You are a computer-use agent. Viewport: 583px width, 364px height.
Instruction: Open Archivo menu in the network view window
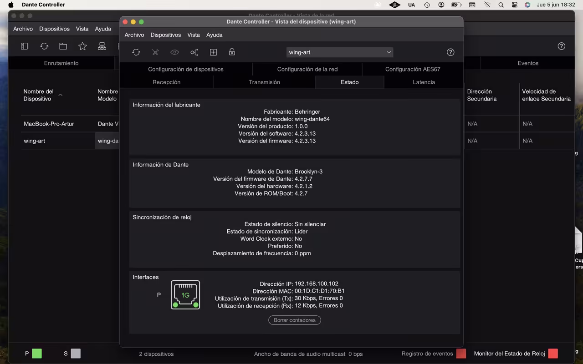(x=23, y=29)
